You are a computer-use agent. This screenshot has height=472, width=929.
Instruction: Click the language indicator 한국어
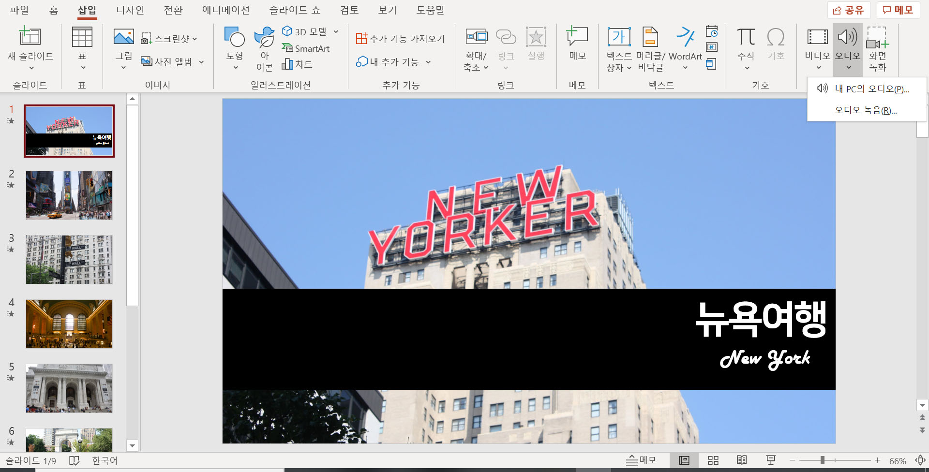(x=105, y=460)
